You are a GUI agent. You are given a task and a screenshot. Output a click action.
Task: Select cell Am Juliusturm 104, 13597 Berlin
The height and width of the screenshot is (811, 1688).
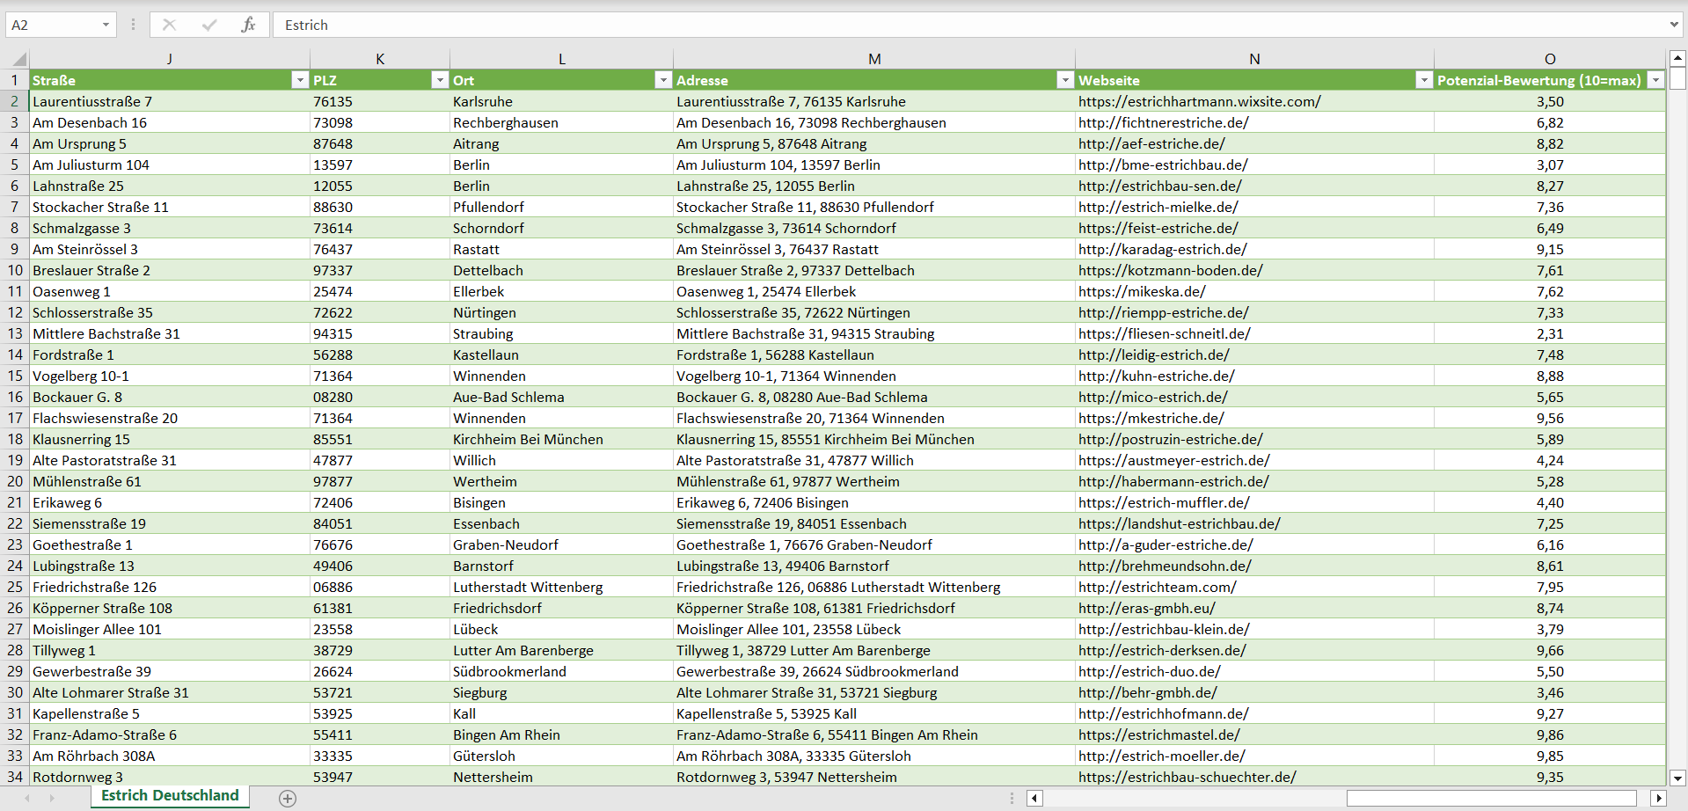(874, 164)
